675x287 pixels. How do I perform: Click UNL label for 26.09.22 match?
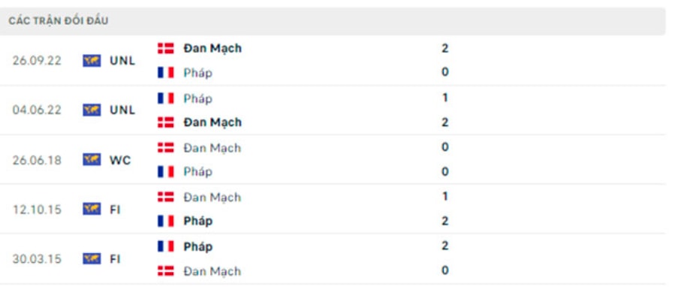[x=122, y=61]
